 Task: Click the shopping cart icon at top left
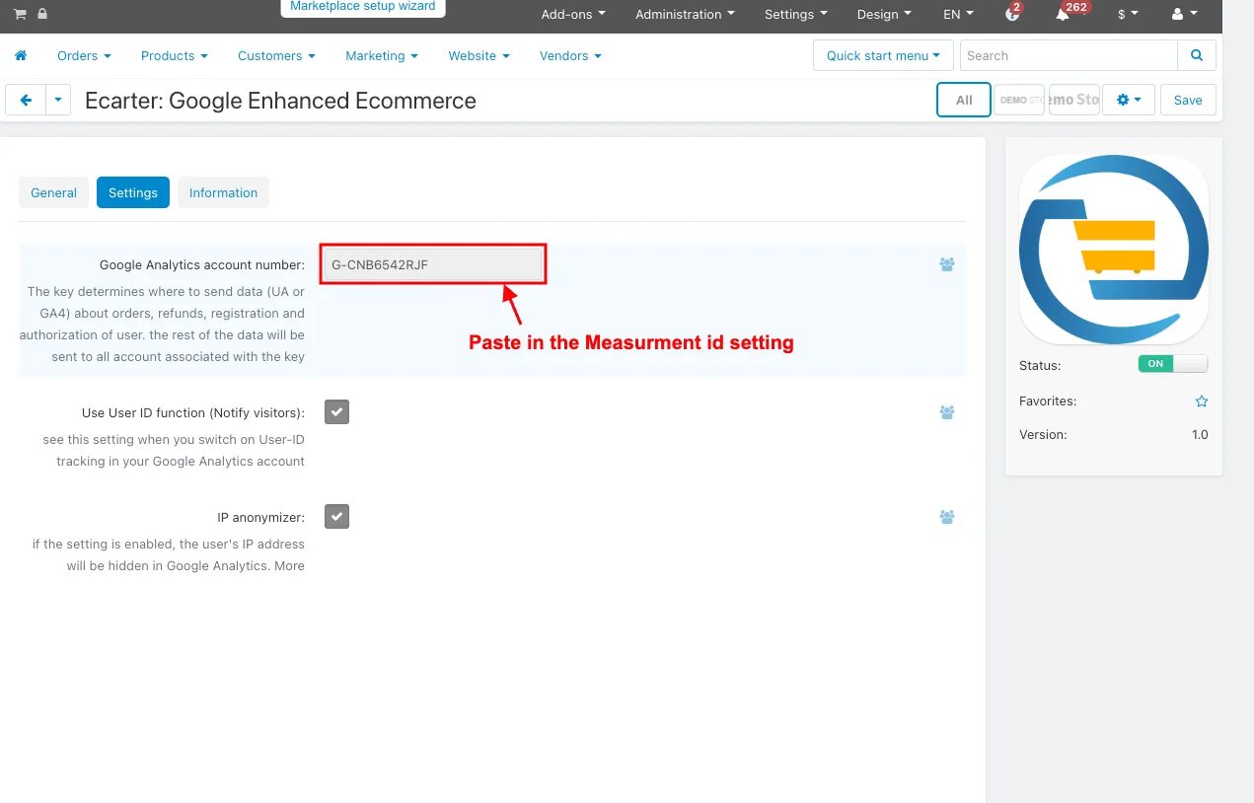coord(20,14)
